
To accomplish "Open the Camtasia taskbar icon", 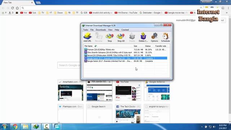I will (x=47, y=127).
